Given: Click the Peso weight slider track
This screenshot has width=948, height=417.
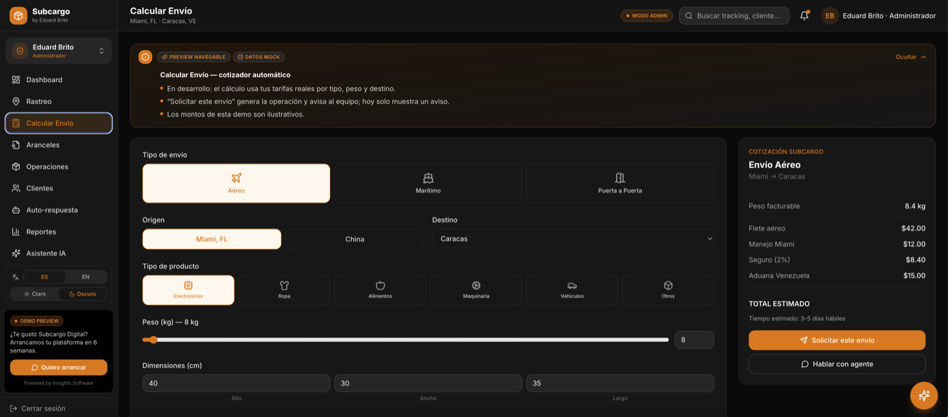Looking at the screenshot, I should tap(406, 340).
